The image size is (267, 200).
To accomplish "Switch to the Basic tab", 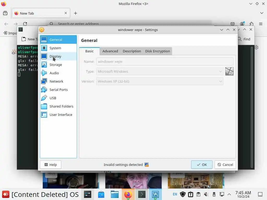I will click(x=89, y=51).
